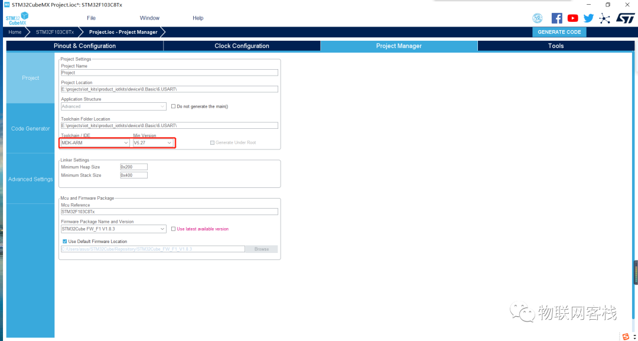Open the Window menu
Viewport: 638px width, 341px height.
coord(149,18)
